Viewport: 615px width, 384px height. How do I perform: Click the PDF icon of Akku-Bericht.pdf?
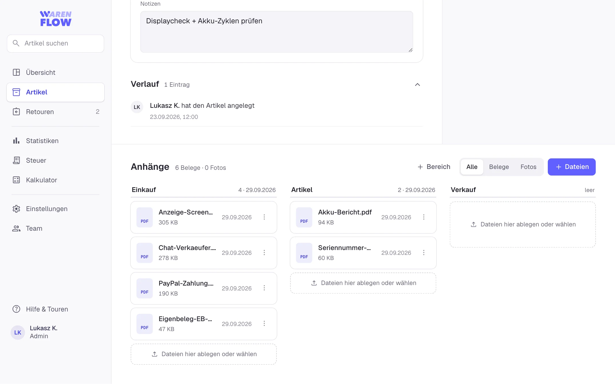[x=304, y=217]
